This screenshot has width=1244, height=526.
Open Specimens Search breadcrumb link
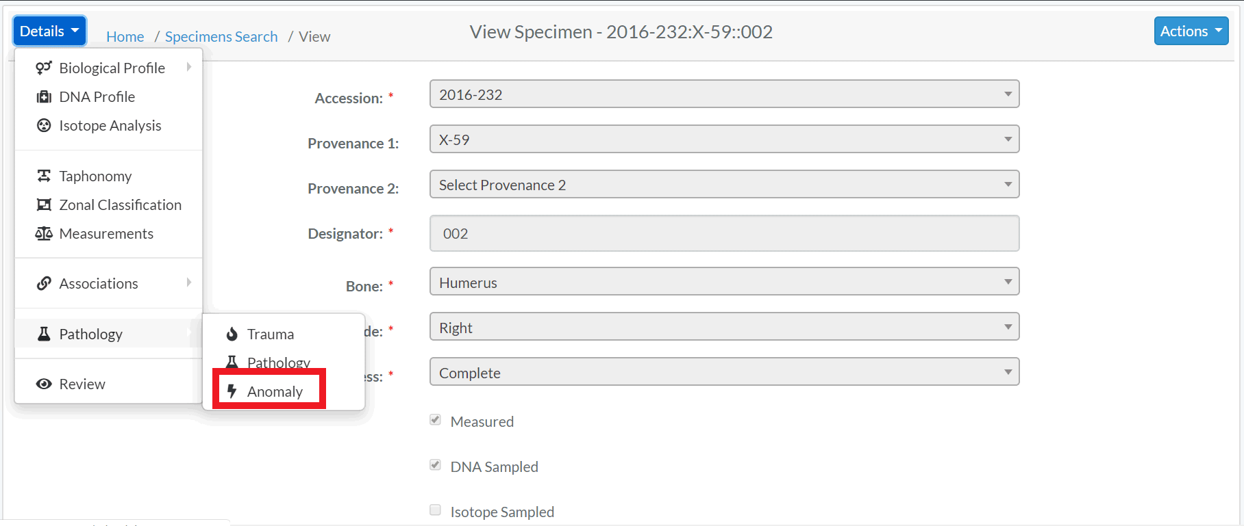coord(221,36)
